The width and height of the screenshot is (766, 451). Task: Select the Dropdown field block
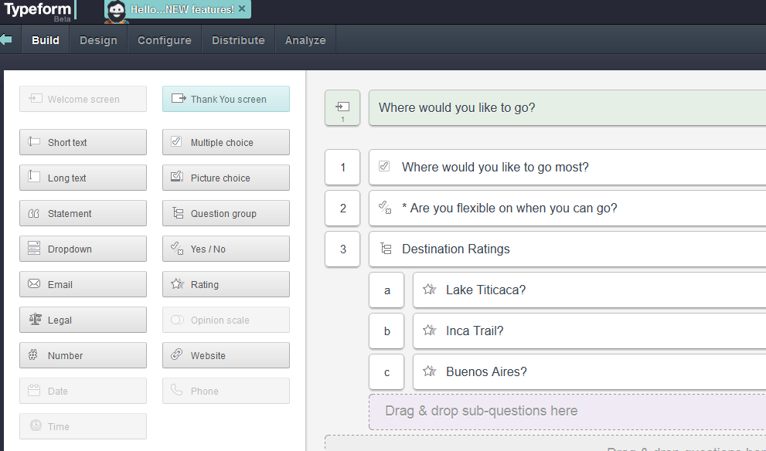(x=83, y=249)
